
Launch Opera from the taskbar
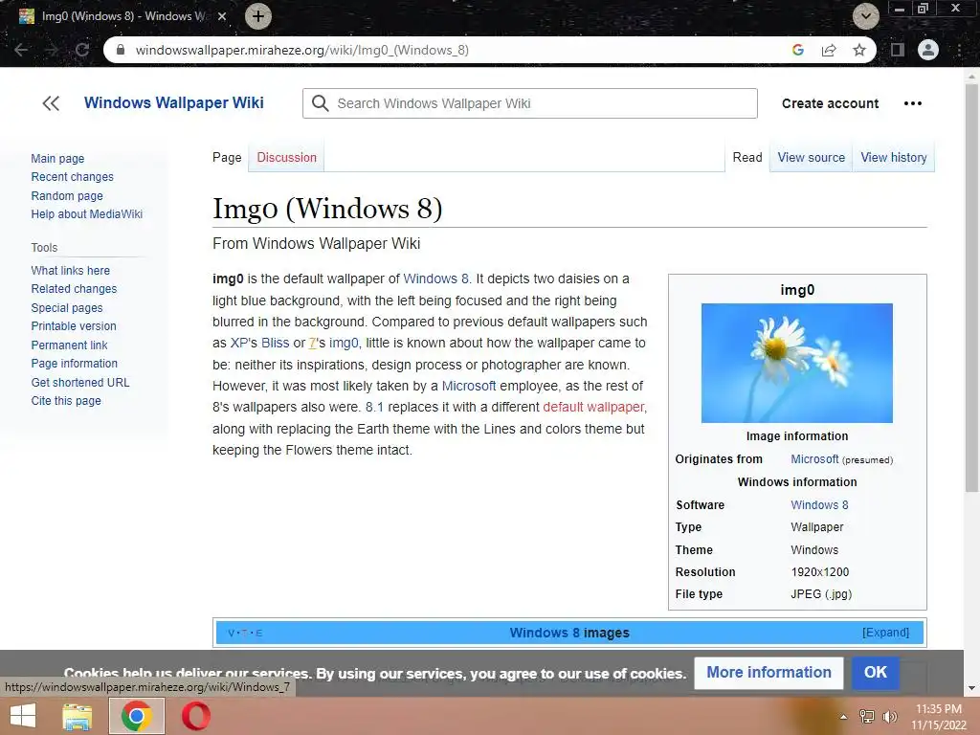195,716
